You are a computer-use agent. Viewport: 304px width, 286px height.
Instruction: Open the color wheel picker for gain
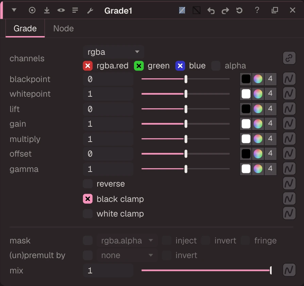[x=258, y=124]
